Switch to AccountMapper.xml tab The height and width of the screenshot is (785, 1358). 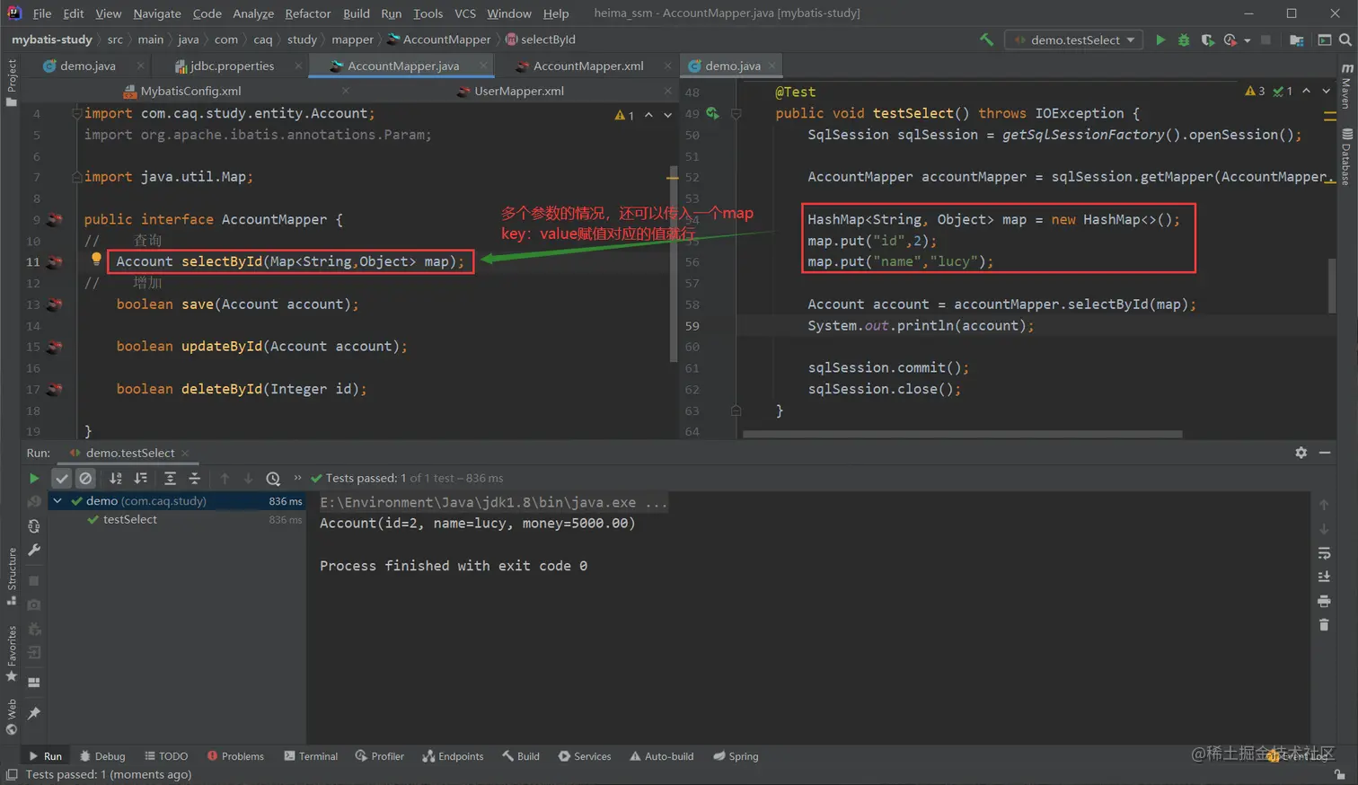pyautogui.click(x=587, y=66)
